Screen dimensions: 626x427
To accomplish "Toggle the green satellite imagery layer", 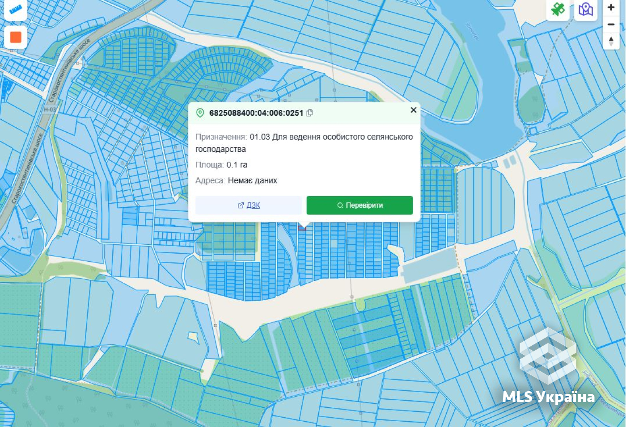I will click(x=558, y=9).
